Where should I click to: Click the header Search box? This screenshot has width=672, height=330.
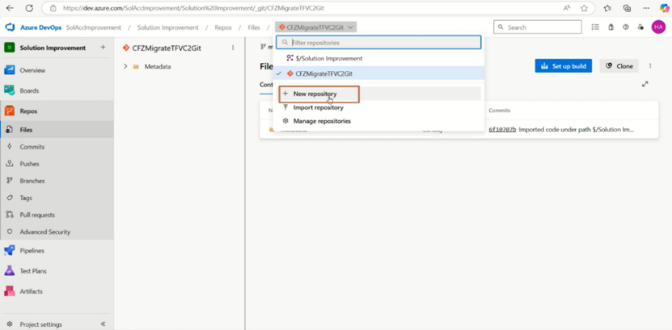coord(538,27)
